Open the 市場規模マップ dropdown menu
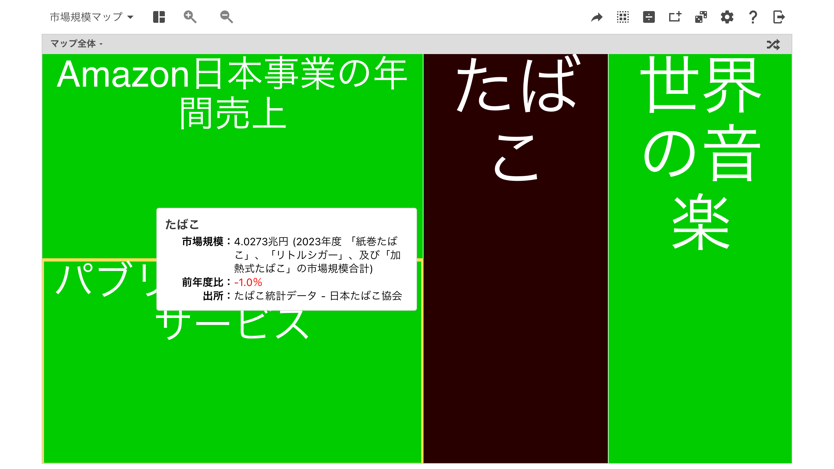This screenshot has height=469, width=834. point(92,17)
